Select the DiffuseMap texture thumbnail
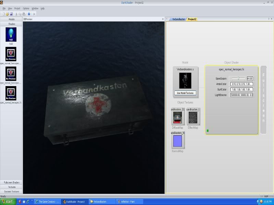Image resolution: width=274 pixels, height=205 pixels. click(x=177, y=118)
